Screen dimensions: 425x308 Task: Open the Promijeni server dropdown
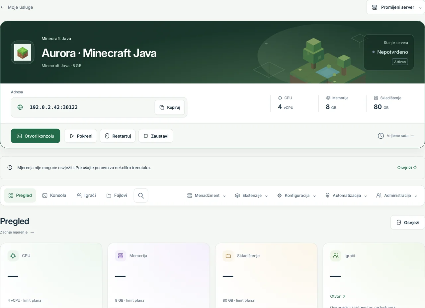click(x=395, y=7)
